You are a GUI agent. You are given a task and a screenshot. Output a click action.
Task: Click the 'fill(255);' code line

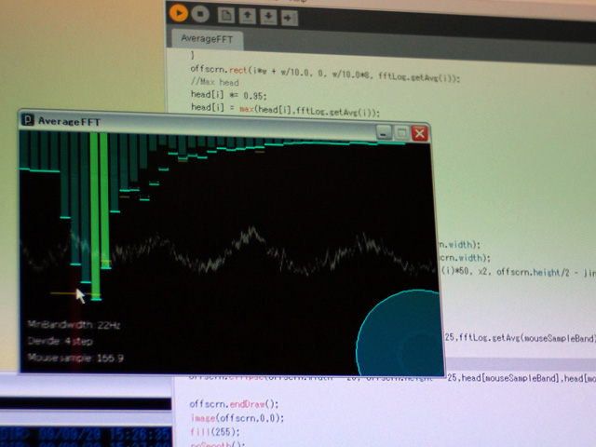(x=215, y=432)
